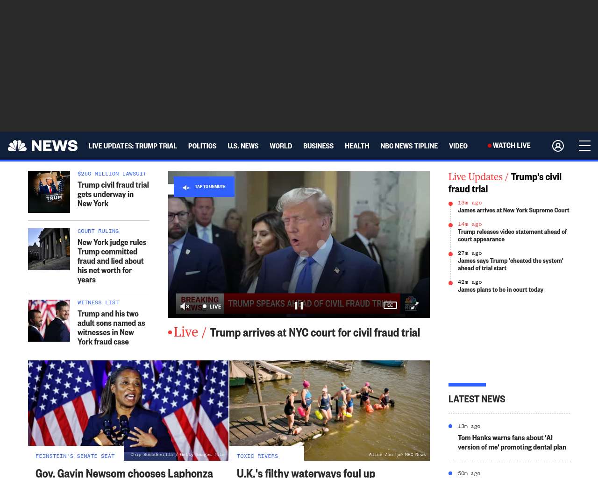Open 'James says Trump cheated the system' update

click(511, 265)
